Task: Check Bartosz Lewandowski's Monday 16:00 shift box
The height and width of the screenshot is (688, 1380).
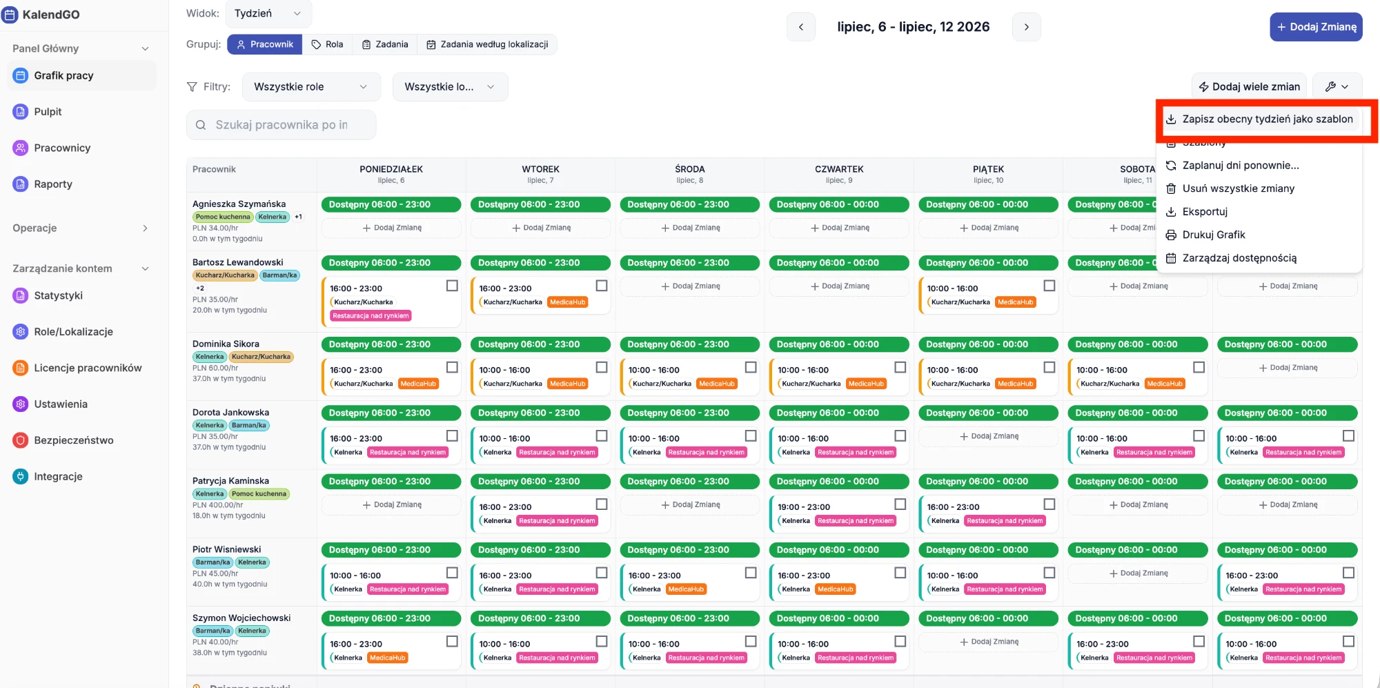Action: click(452, 286)
